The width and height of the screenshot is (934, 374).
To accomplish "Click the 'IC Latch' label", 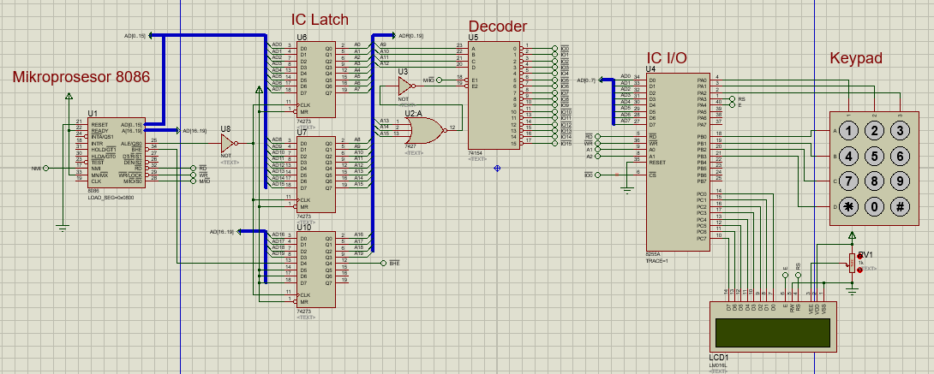I will pos(320,20).
